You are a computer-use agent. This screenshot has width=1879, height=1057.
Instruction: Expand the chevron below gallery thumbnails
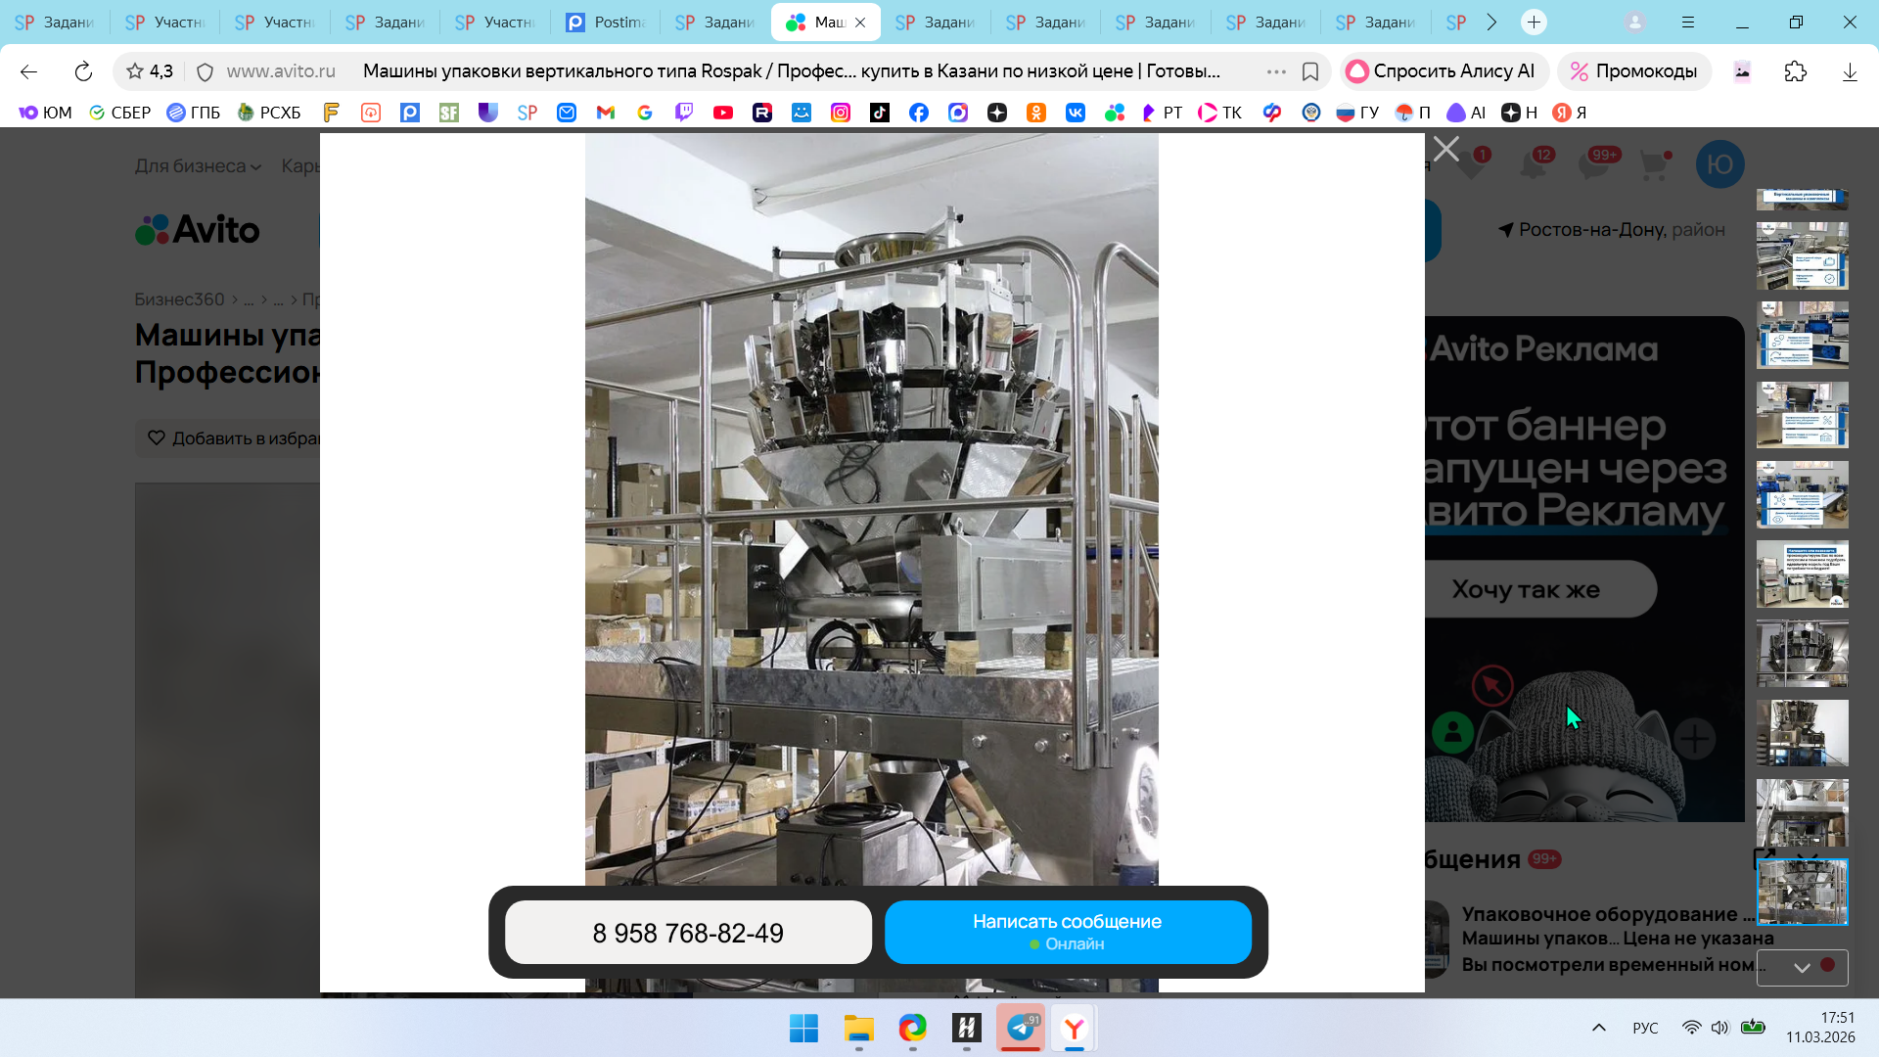[x=1802, y=967]
